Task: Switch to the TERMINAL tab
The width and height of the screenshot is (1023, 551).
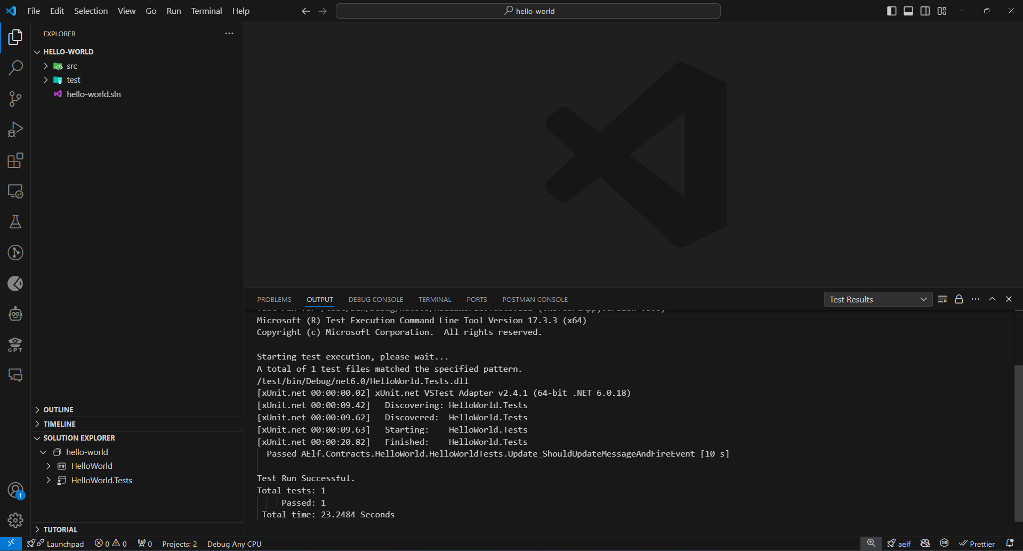Action: 434,299
